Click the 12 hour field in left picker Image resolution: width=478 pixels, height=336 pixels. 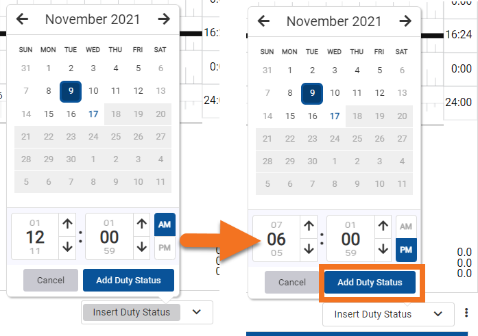(35, 237)
